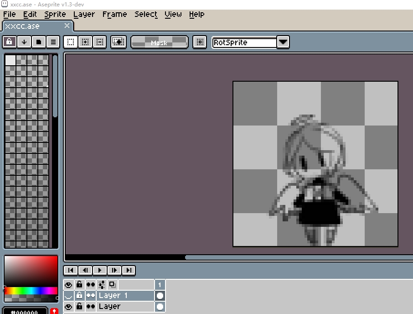Pick a color in the red shade picker

click(x=31, y=271)
